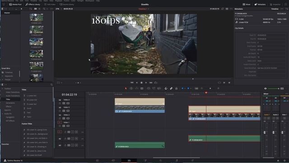
Task: Toggle linked selection chain icon
Action: click(x=171, y=89)
